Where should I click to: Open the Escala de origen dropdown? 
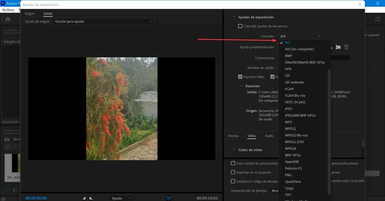point(104,21)
